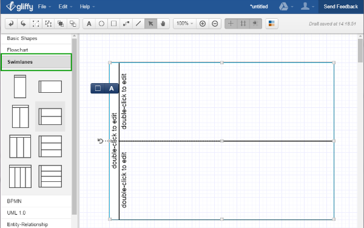The image size is (364, 228).
Task: Expand the Entity-Relationship library
Action: click(36, 224)
